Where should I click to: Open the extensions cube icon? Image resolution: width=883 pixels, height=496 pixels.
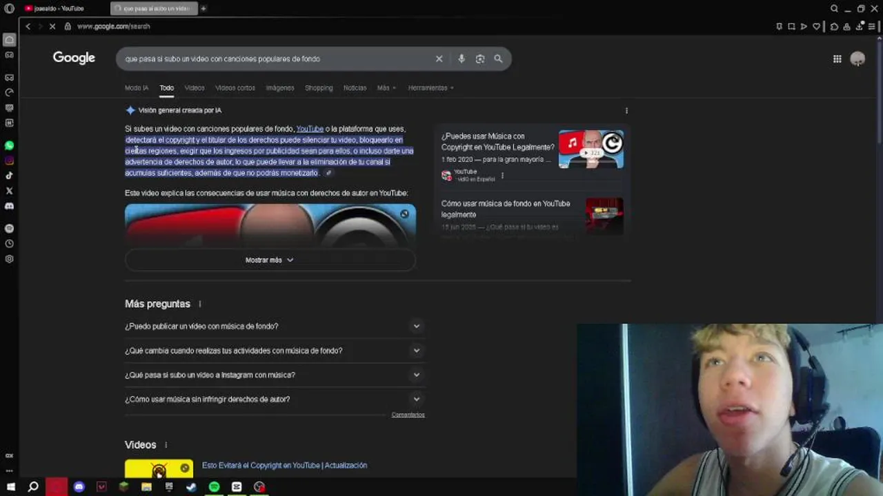point(834,26)
